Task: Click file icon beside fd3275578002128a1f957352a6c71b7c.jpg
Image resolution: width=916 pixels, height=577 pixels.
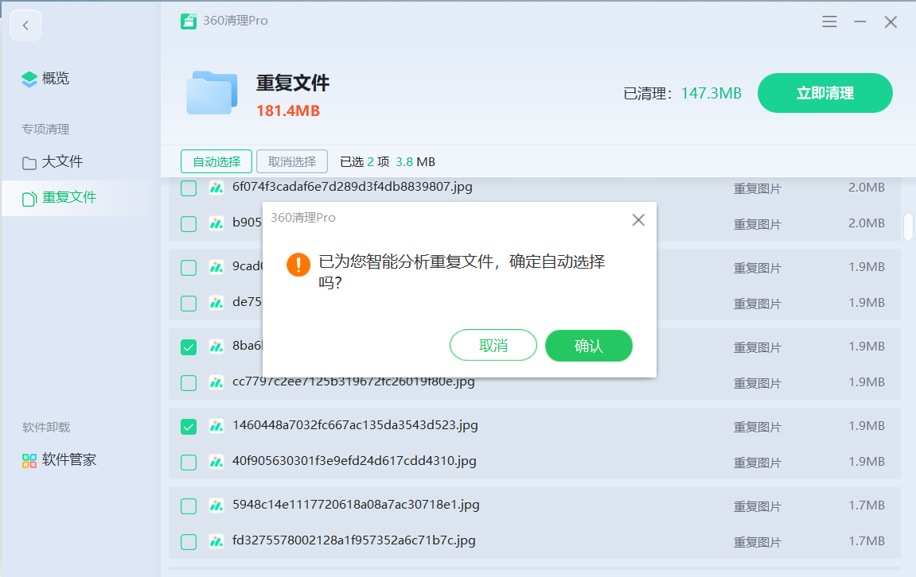Action: tap(216, 541)
